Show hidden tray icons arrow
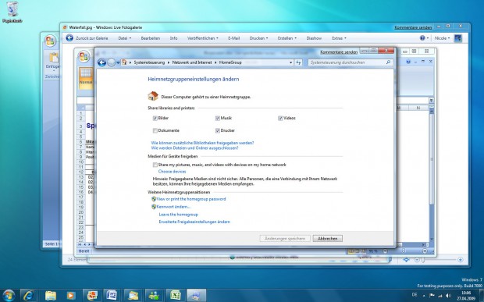 (423, 296)
